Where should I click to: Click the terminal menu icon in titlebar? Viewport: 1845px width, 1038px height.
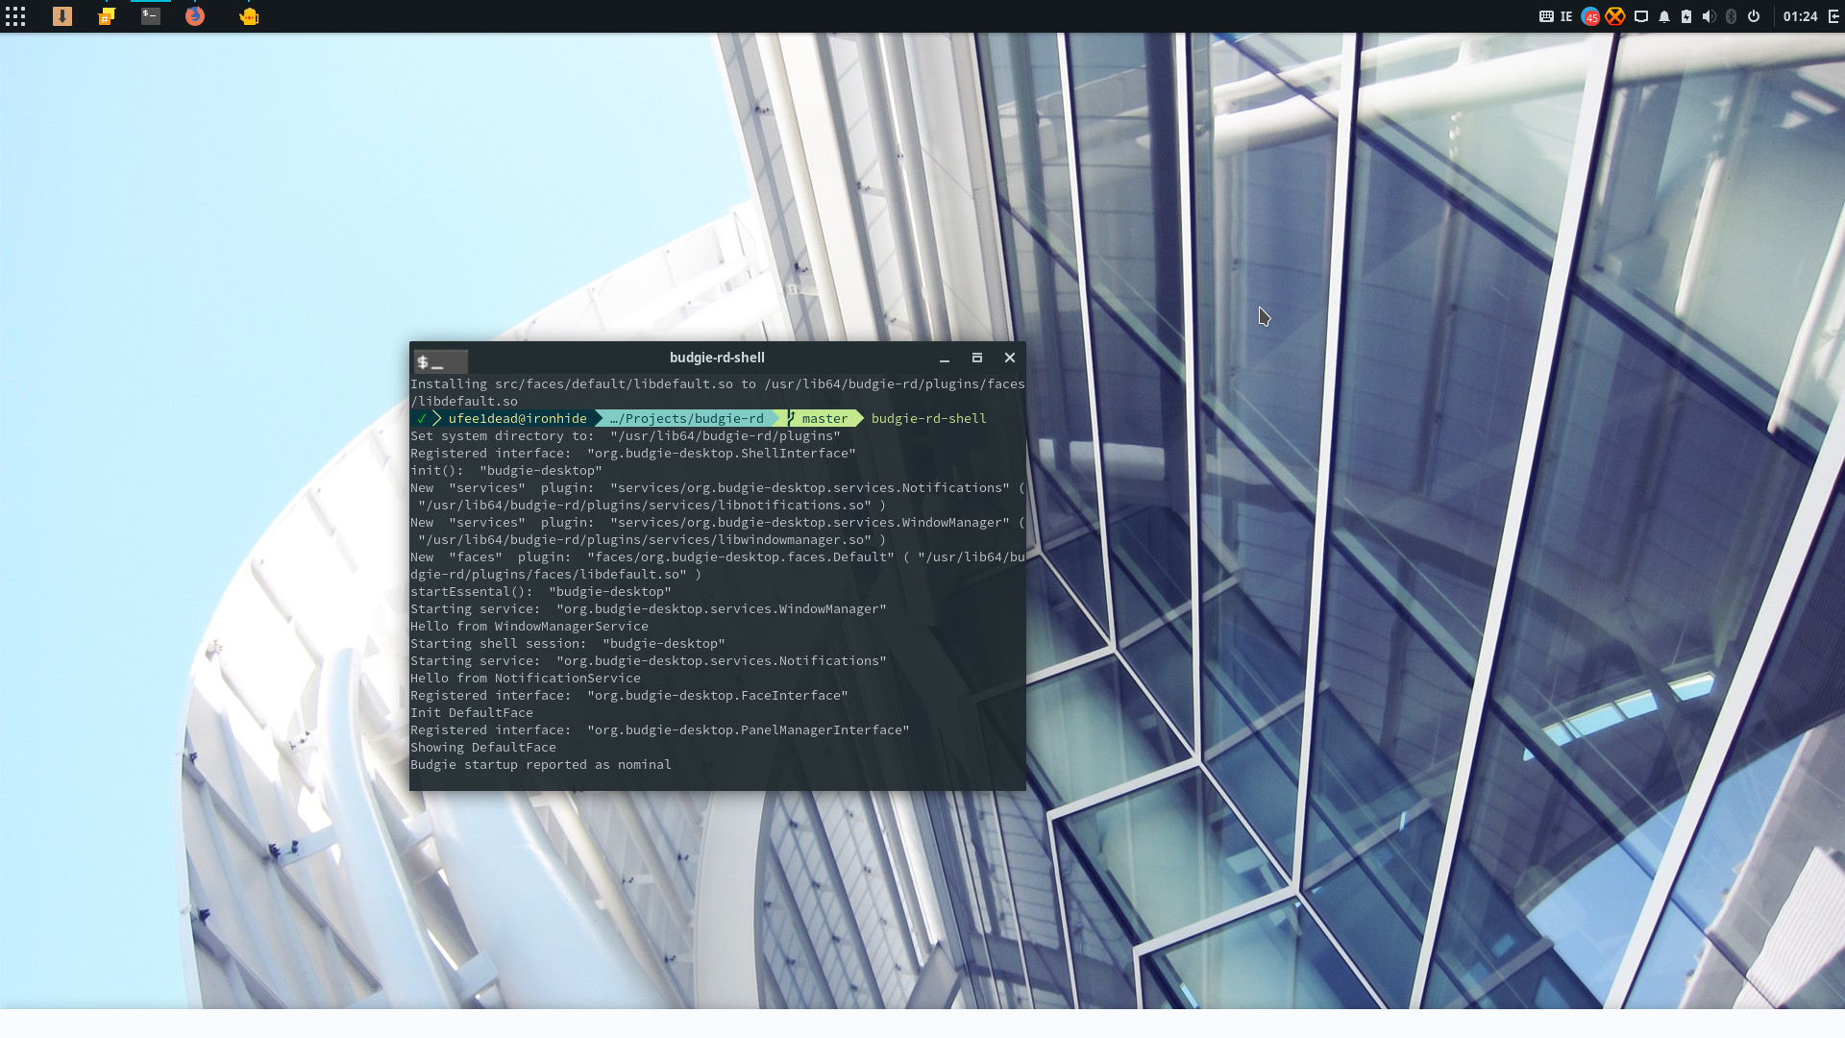pos(441,361)
